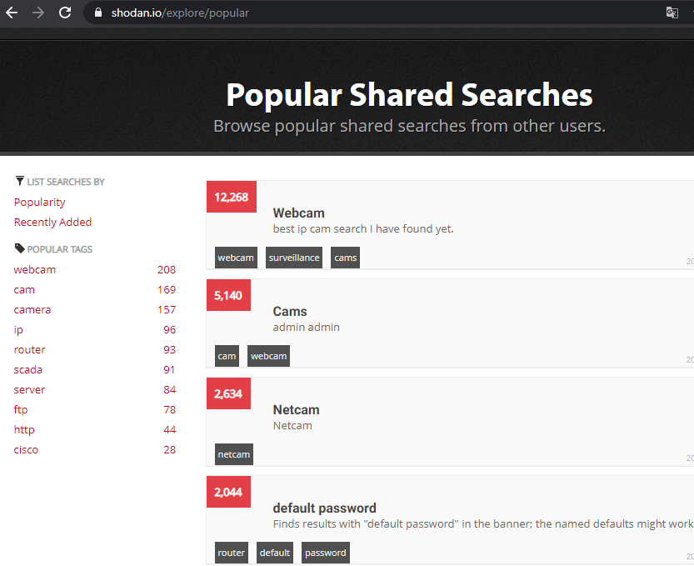The image size is (694, 566).
Task: Click the surveillance tag under Webcam
Action: [293, 258]
